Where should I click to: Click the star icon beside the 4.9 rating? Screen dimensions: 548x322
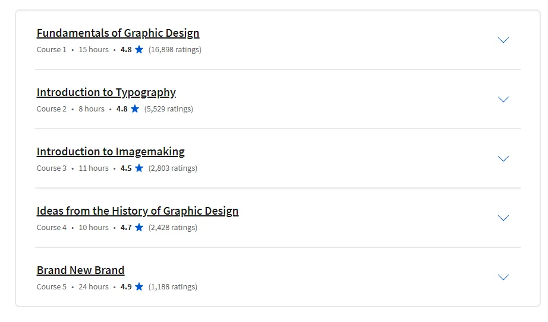(139, 287)
